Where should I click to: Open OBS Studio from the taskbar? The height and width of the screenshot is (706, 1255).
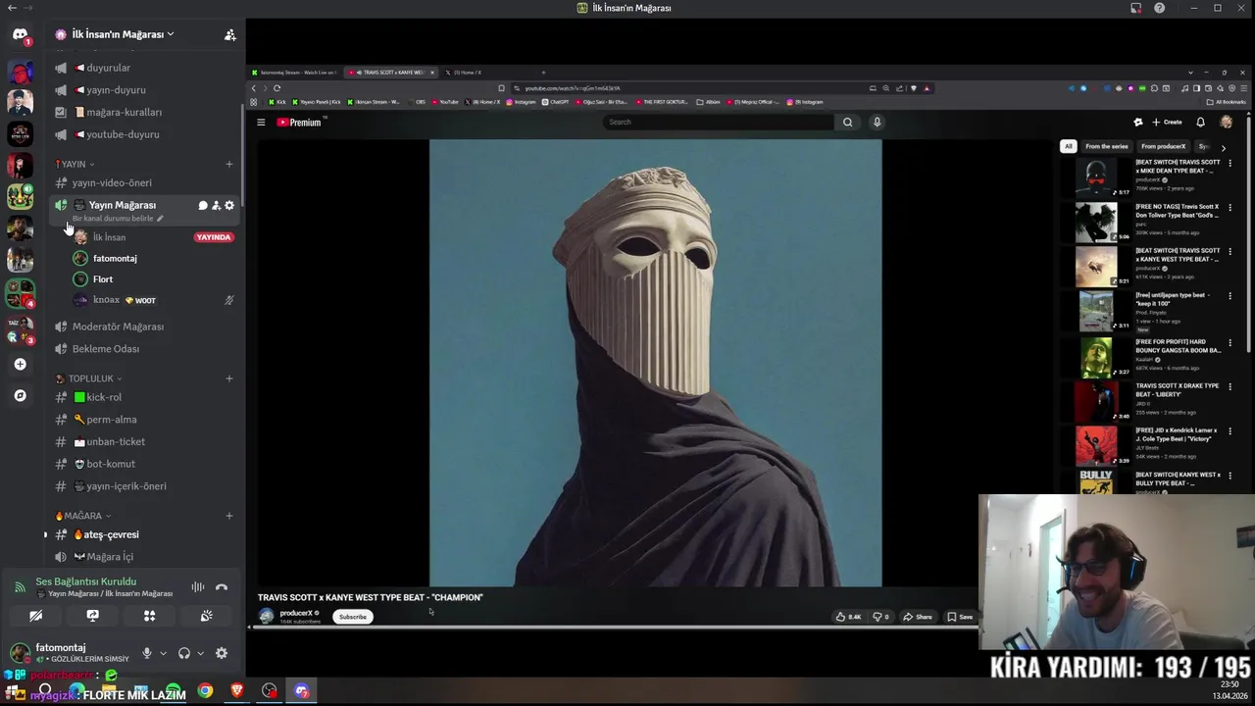[x=270, y=691]
